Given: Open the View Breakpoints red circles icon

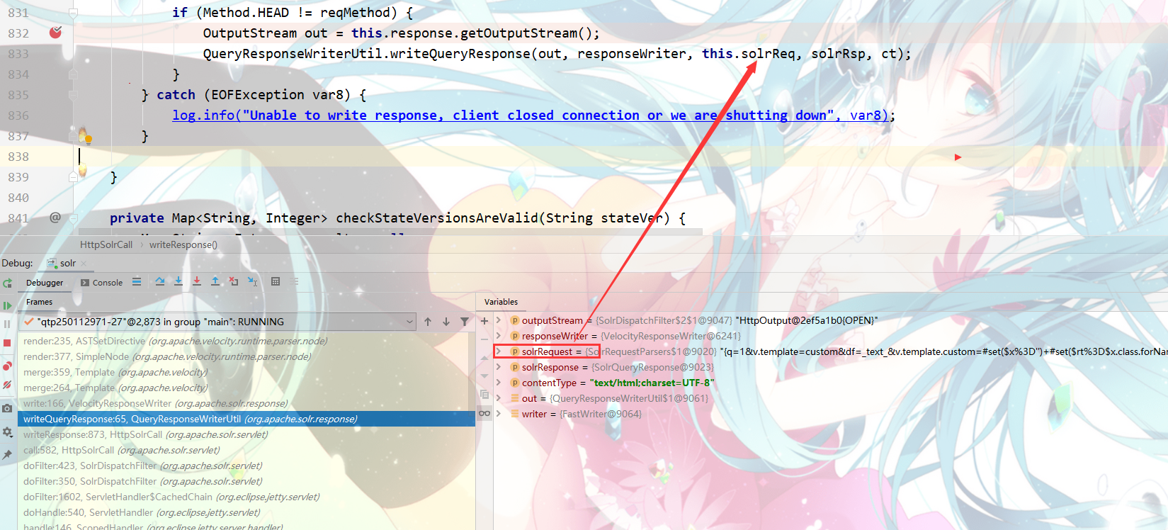Looking at the screenshot, I should tap(7, 366).
